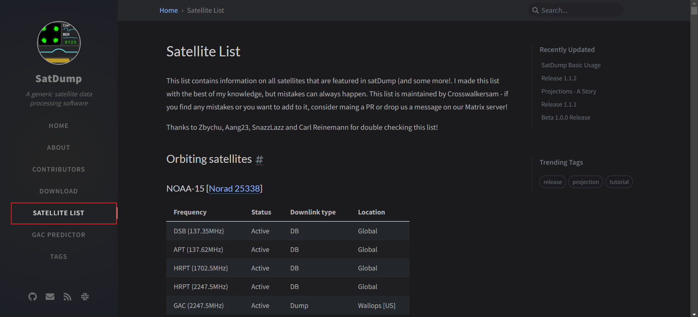Open the Contributors sidebar item

click(x=59, y=169)
